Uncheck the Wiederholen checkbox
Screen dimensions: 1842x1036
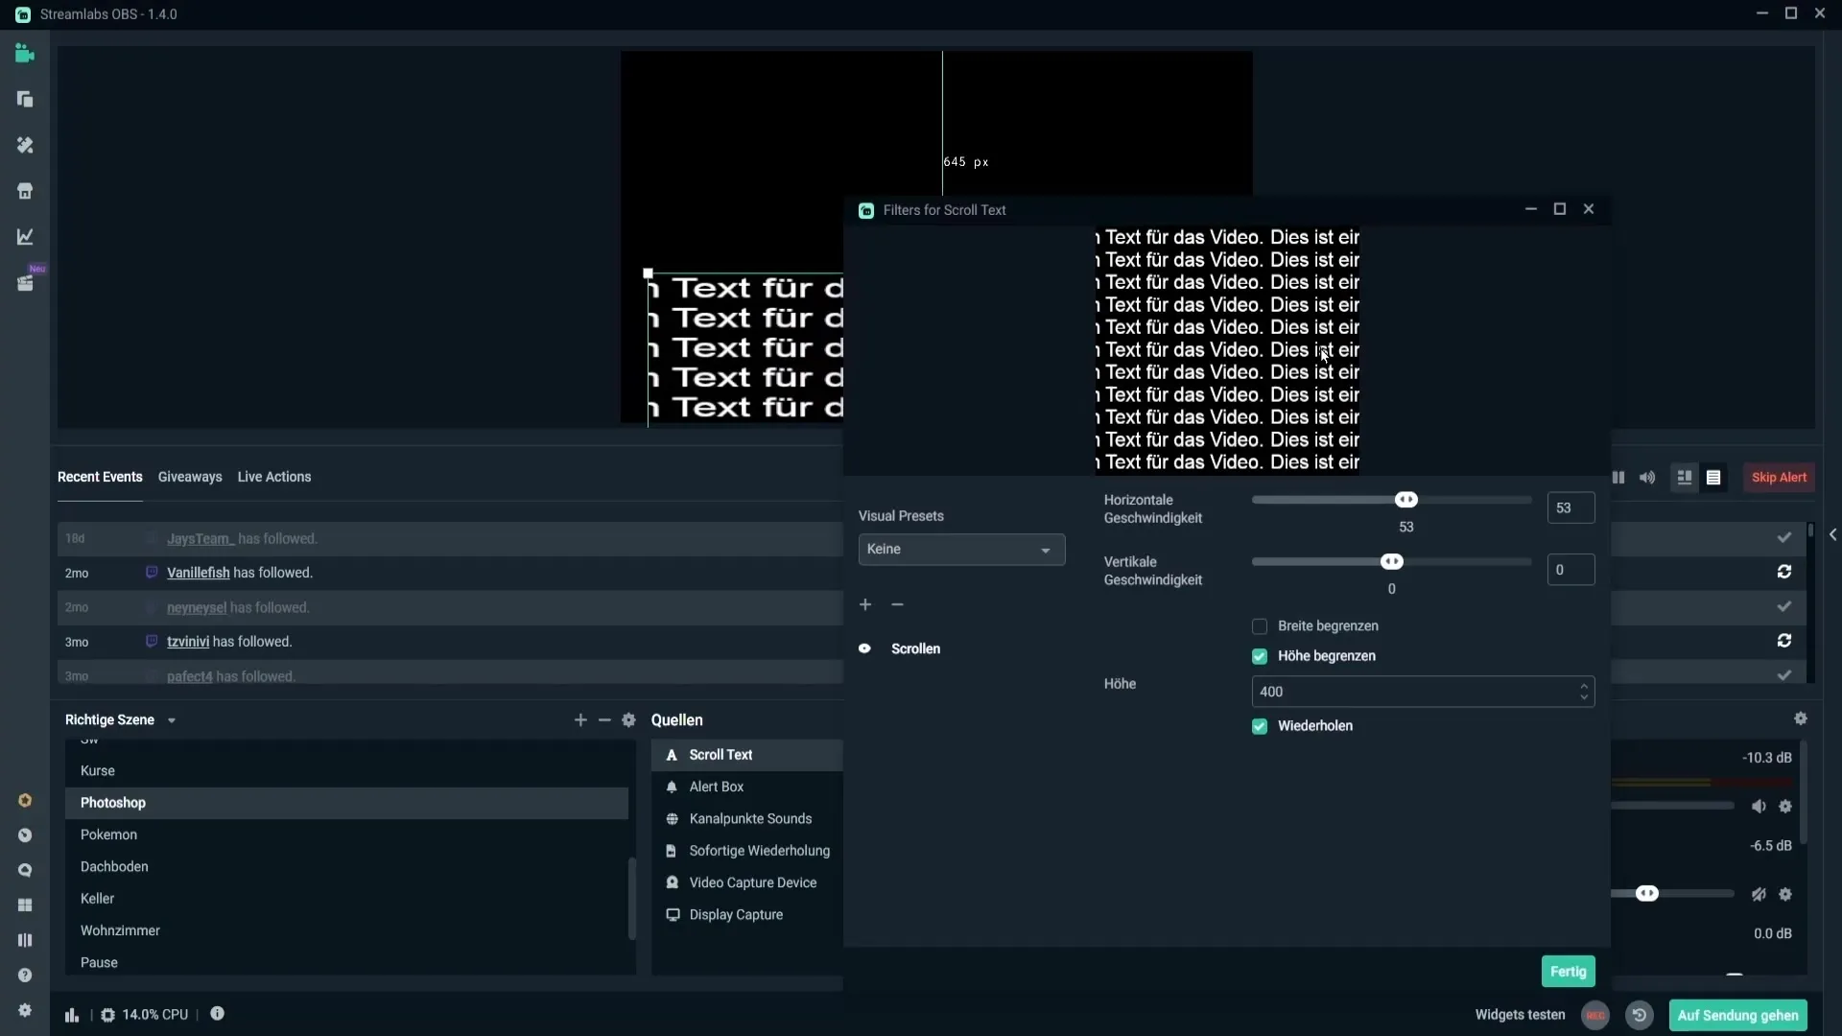pyautogui.click(x=1260, y=726)
